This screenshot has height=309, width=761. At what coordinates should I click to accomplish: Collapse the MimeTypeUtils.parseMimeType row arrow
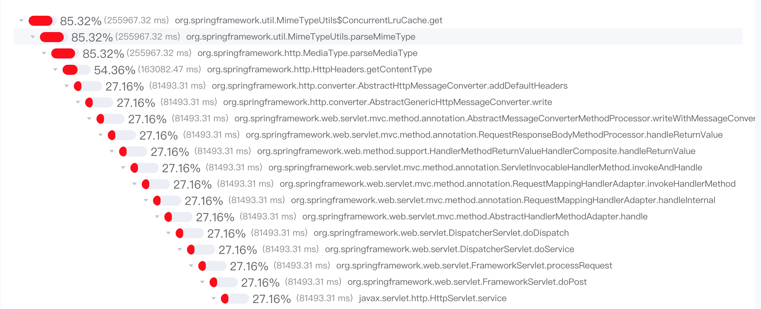(33, 37)
